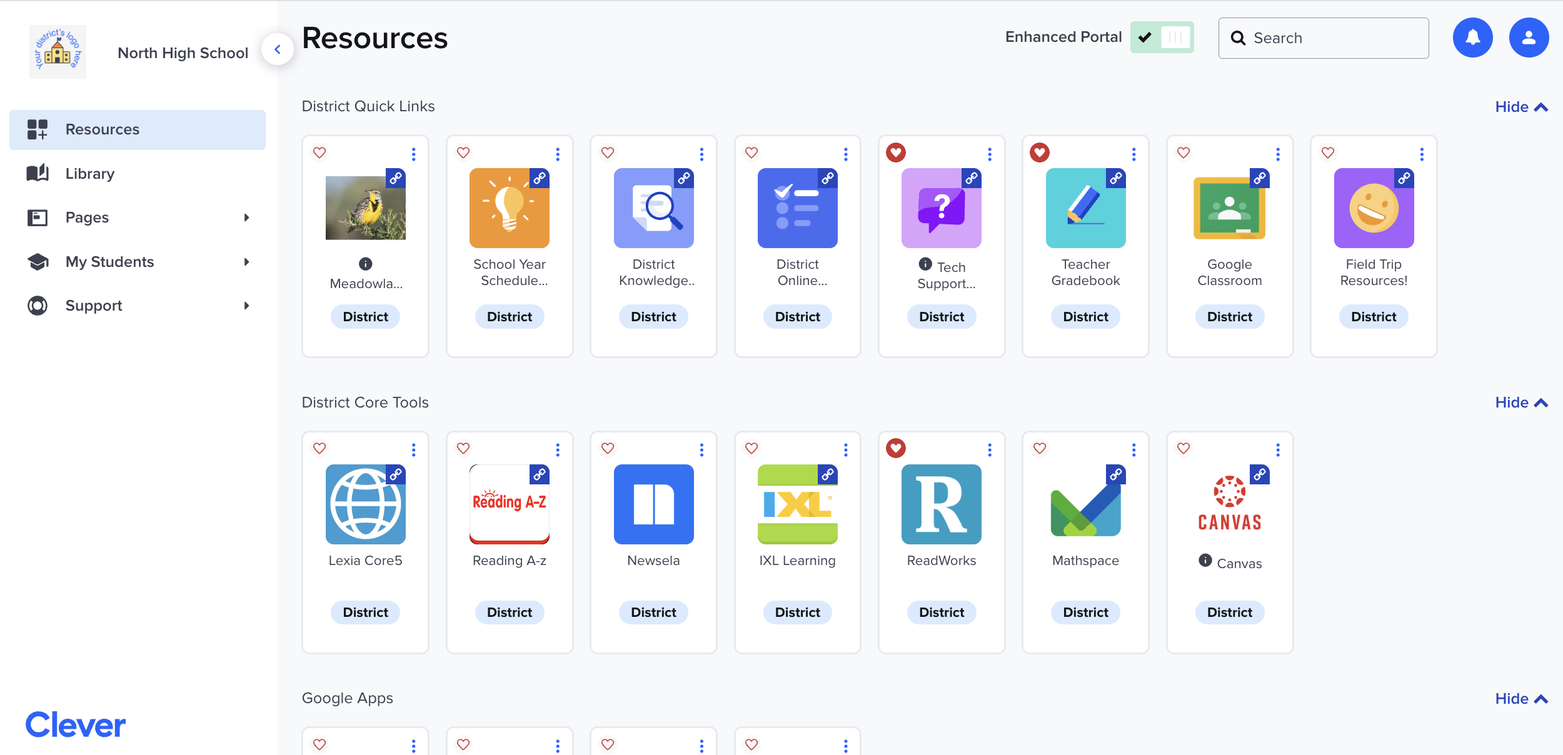Select Resources in the sidebar
1563x755 pixels.
coord(103,129)
